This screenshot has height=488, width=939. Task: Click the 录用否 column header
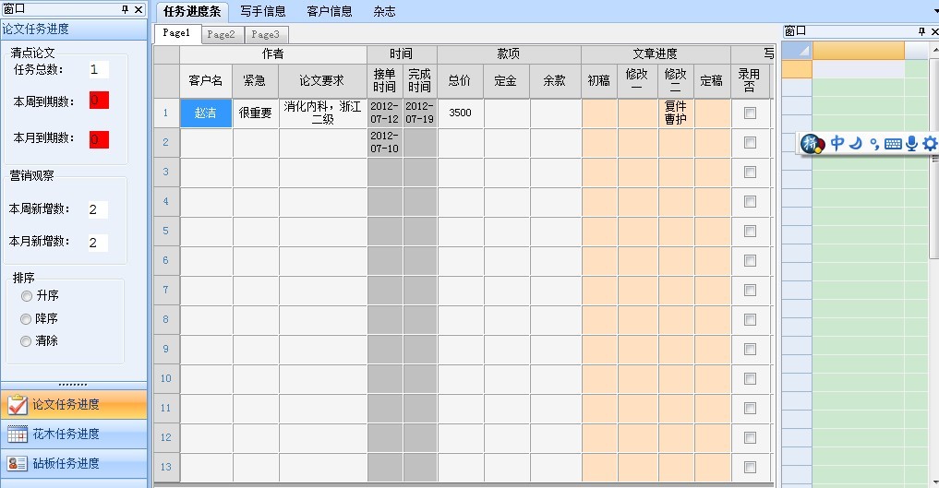[749, 81]
